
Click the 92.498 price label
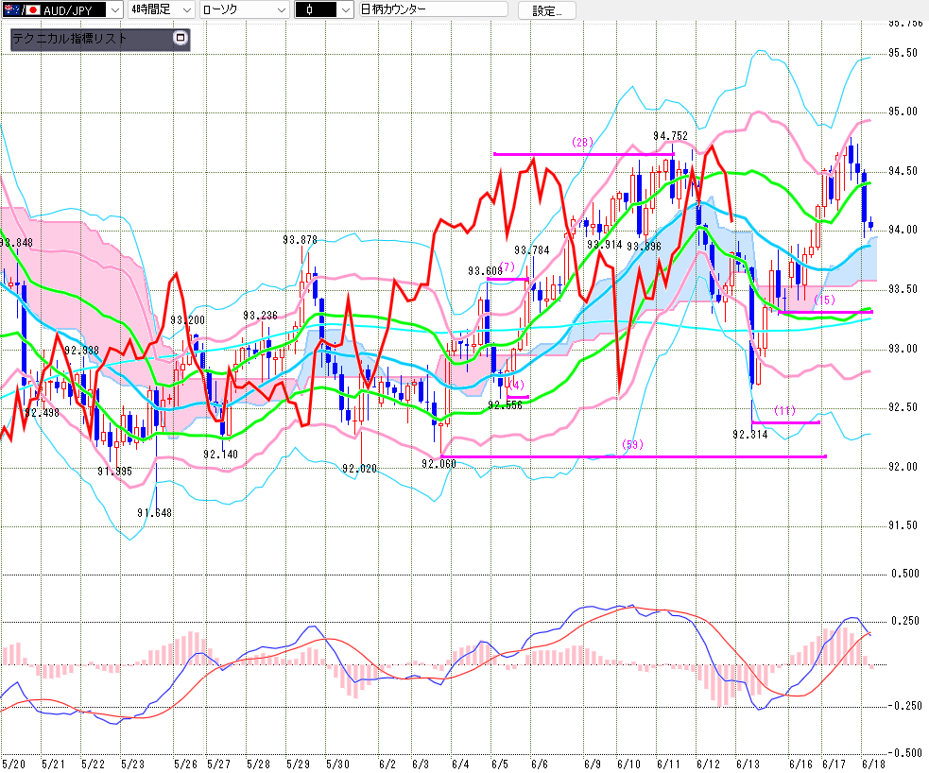(43, 413)
